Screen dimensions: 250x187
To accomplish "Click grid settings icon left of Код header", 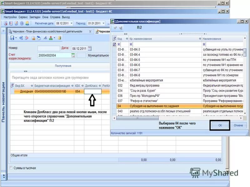I will click(x=114, y=39).
